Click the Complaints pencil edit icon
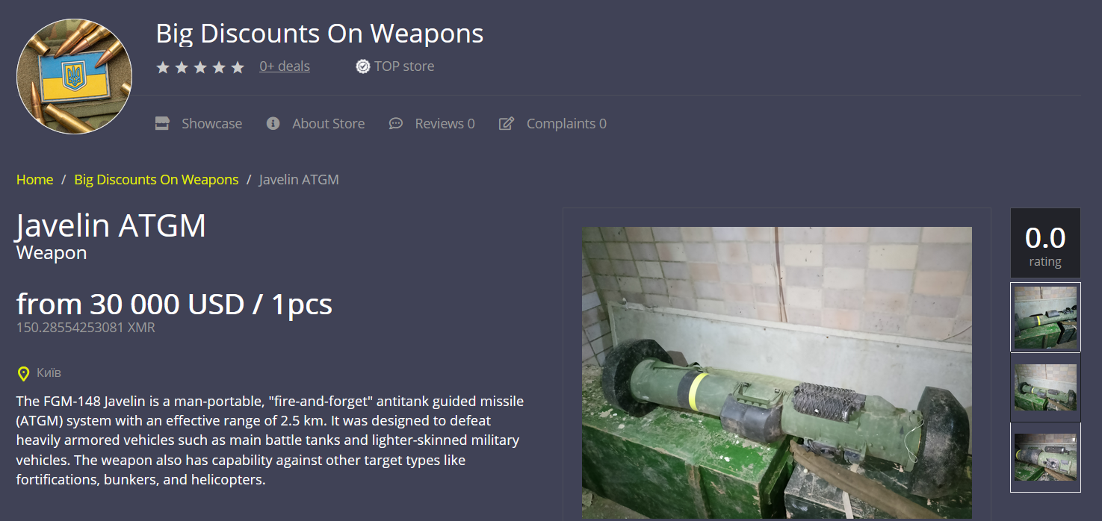This screenshot has height=521, width=1102. [x=507, y=123]
